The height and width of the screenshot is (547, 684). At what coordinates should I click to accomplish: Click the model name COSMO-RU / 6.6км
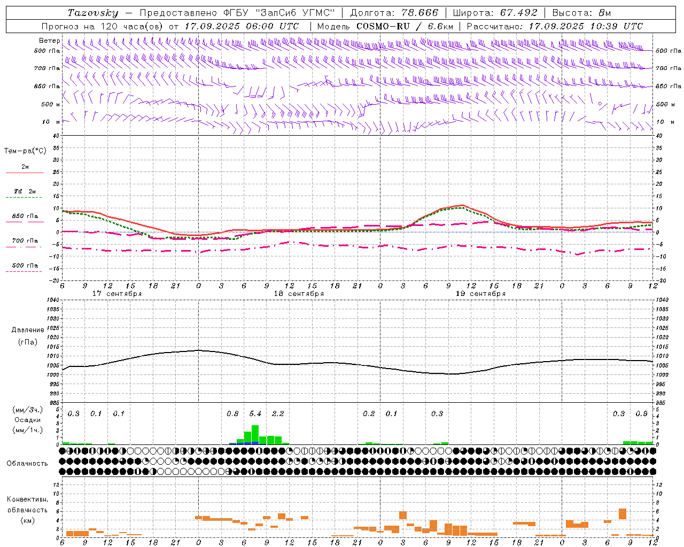(405, 26)
